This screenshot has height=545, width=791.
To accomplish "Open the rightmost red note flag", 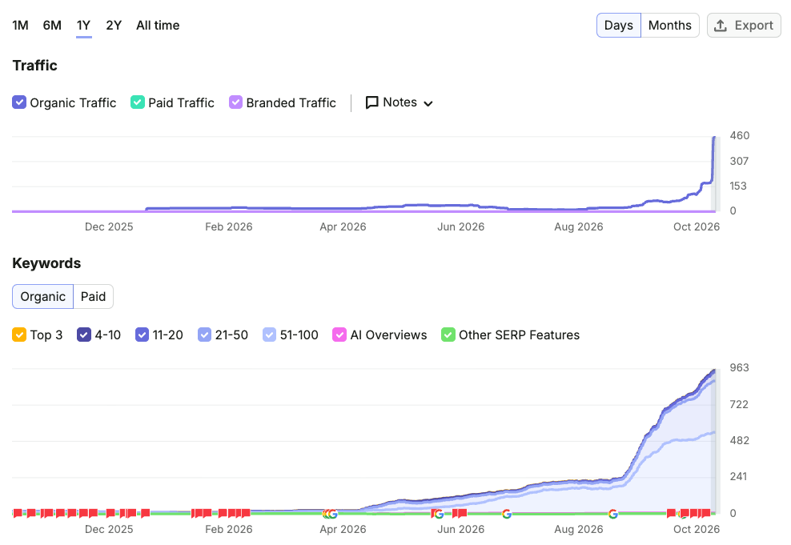I will click(706, 513).
